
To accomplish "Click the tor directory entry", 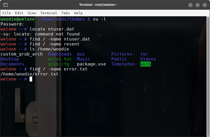I will [144, 54].
